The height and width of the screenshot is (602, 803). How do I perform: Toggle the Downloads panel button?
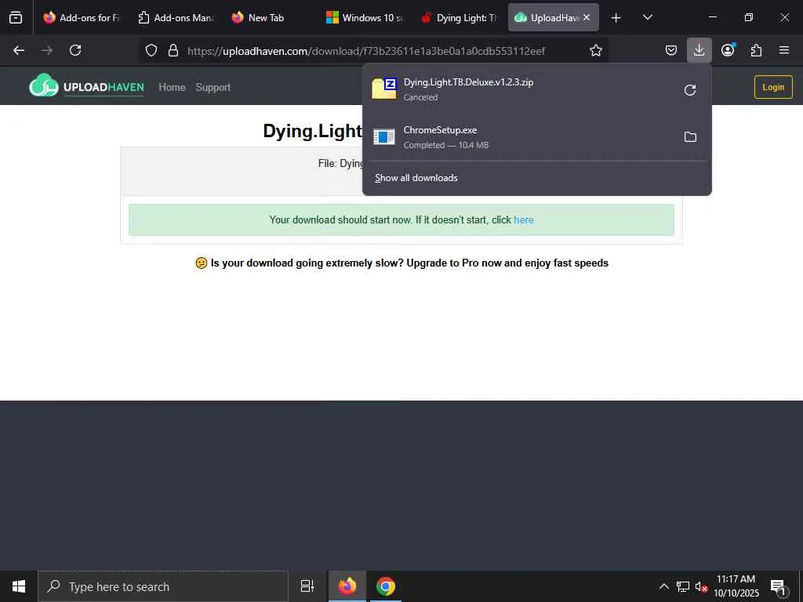[x=699, y=50]
